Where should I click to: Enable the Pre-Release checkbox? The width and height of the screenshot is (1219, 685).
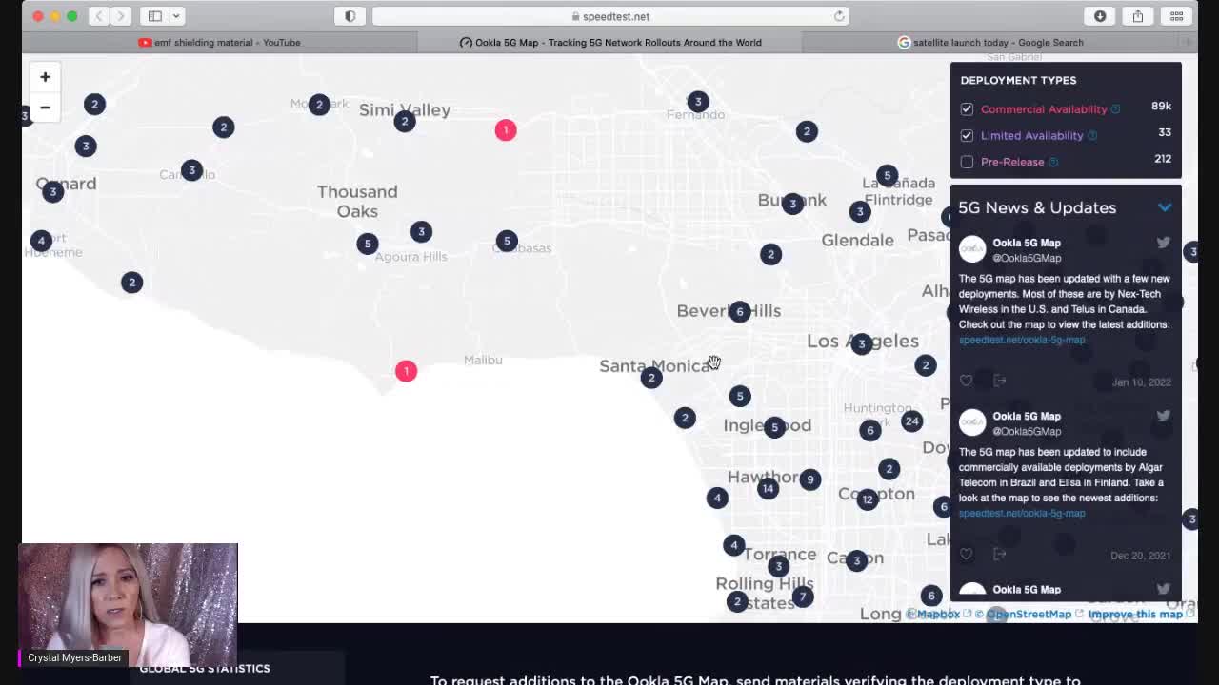point(967,163)
